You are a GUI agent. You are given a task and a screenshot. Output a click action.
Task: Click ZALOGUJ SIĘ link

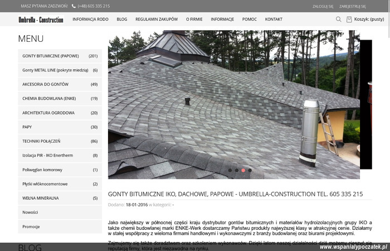pyautogui.click(x=323, y=7)
